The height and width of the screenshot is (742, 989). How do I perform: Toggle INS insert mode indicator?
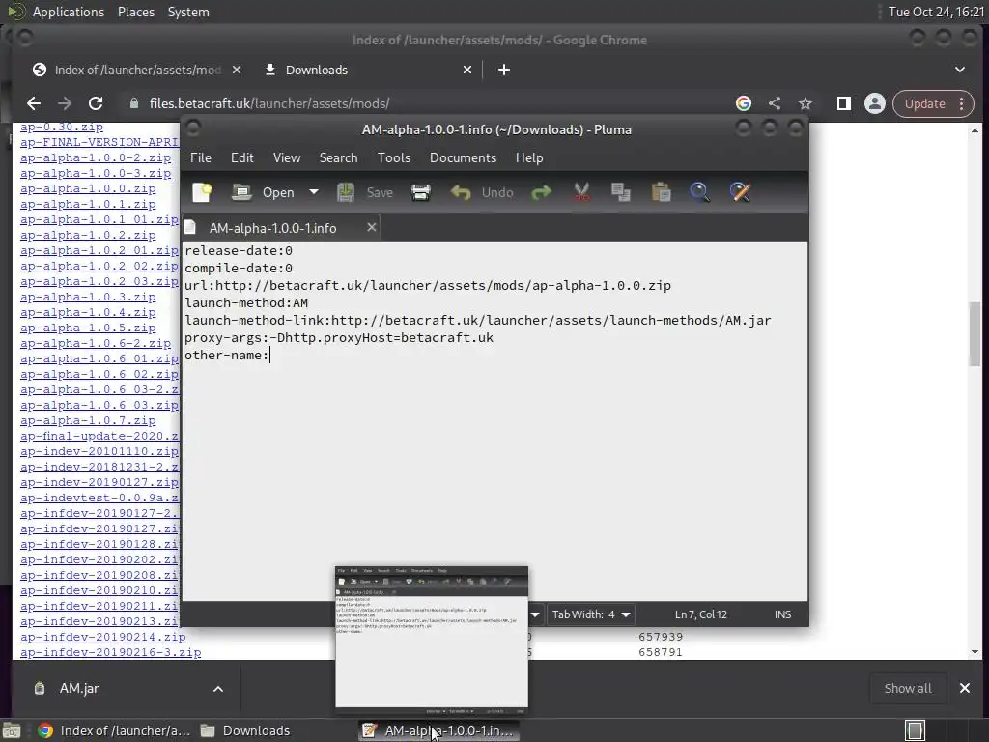[x=782, y=614]
